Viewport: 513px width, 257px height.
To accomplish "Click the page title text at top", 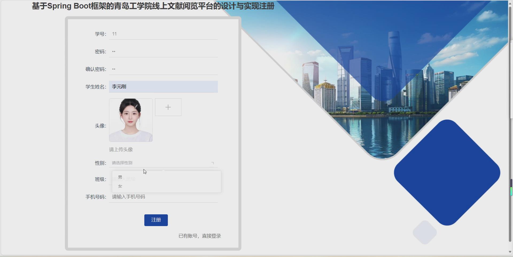I will click(153, 6).
